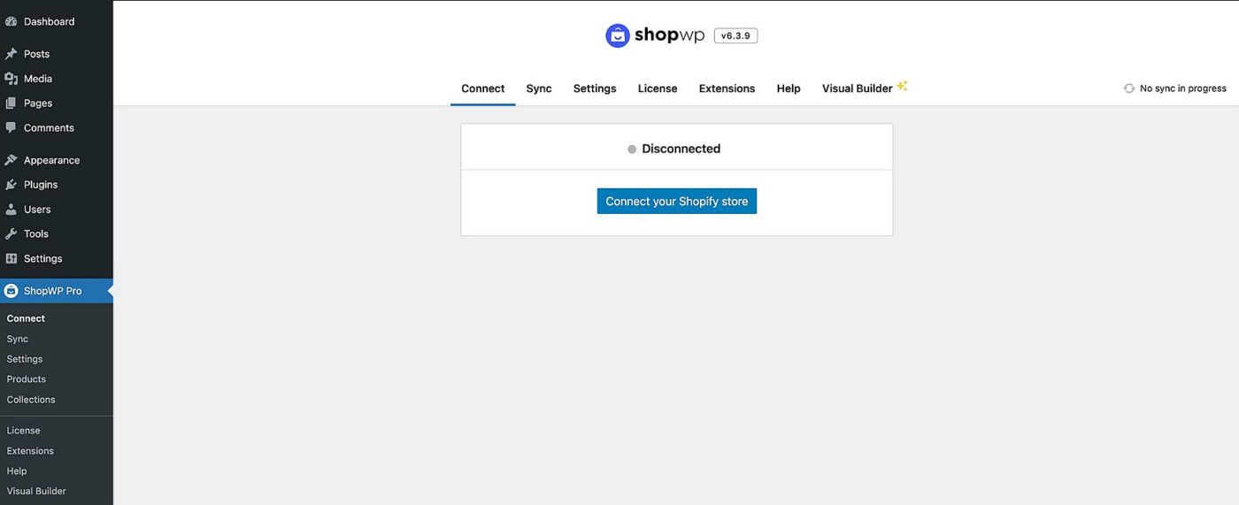Viewport: 1239px width, 505px height.
Task: Click the Visual Builder submenu link in the sidebar
Action: [36, 491]
